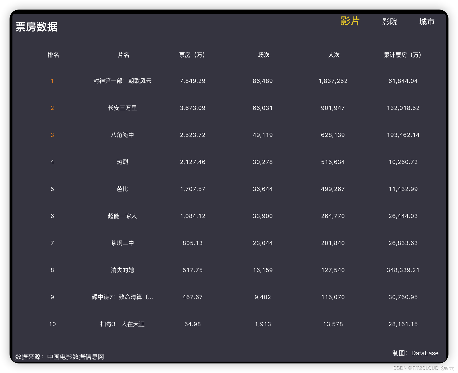Click box office value 7,849.29

coord(192,81)
